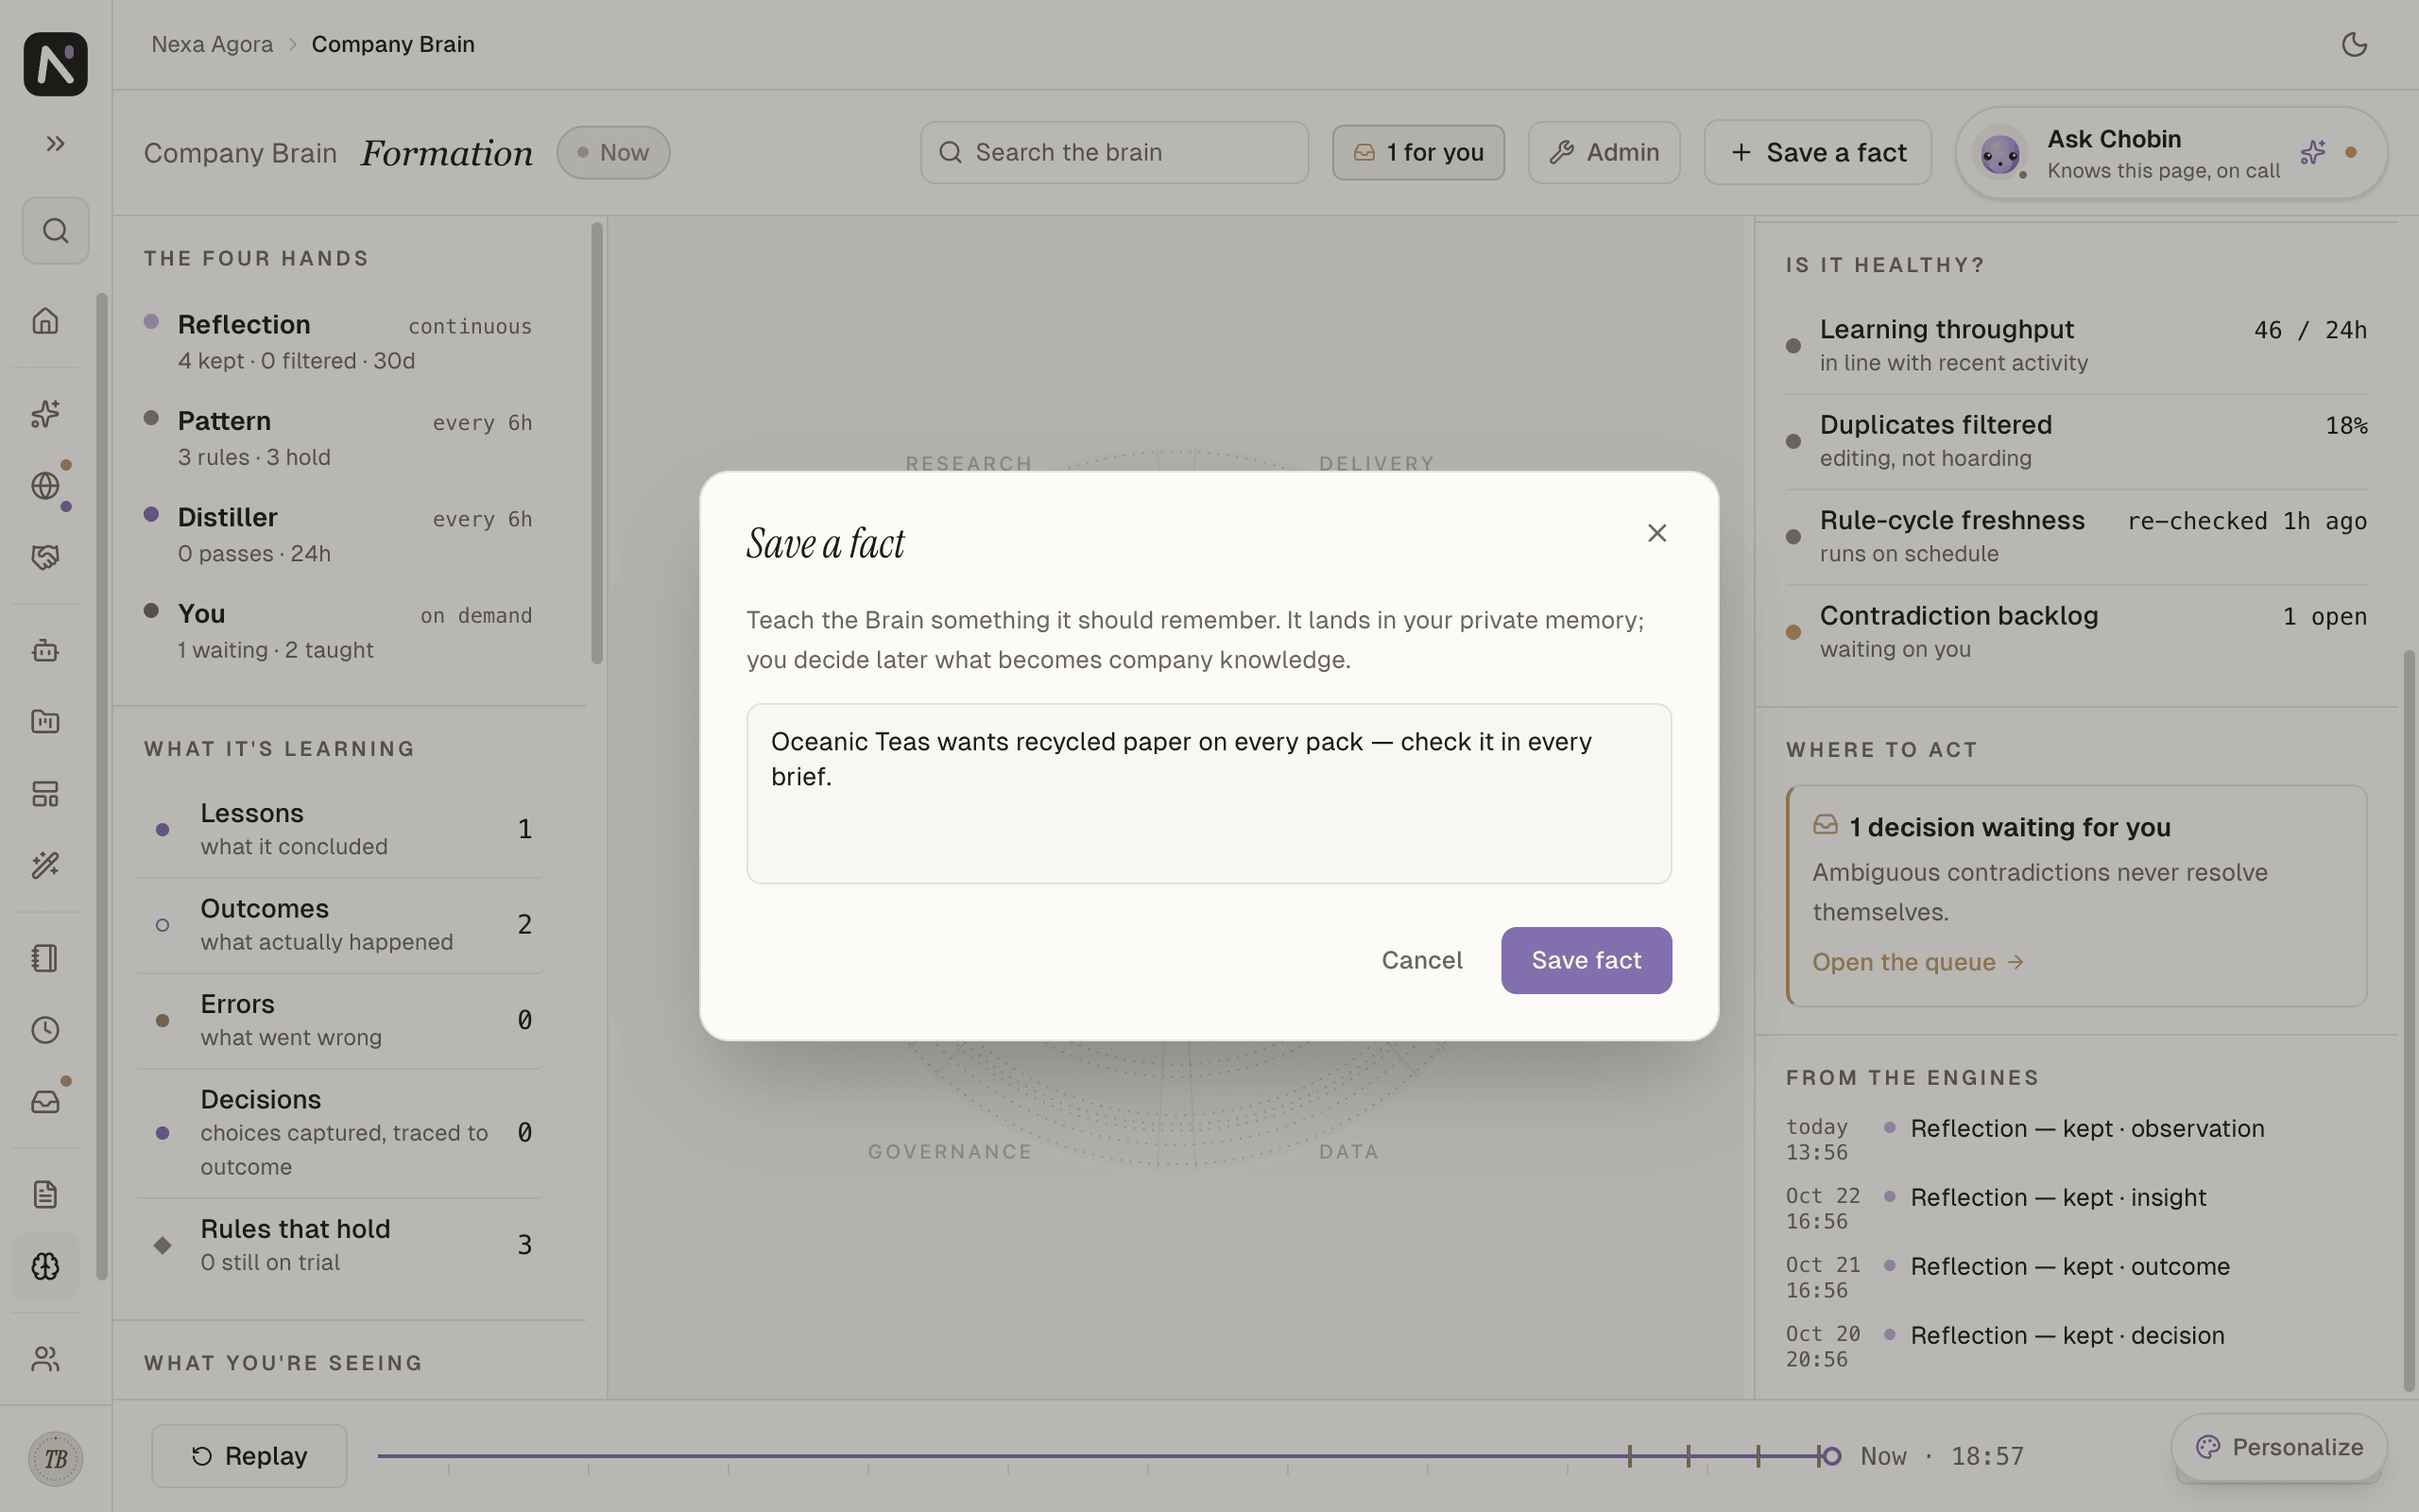
Task: Click the Now handle on the timeline
Action: pos(1830,1457)
